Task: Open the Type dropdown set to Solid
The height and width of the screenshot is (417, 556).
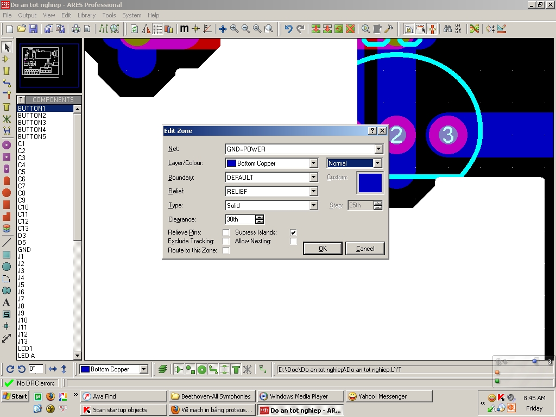Action: click(313, 206)
